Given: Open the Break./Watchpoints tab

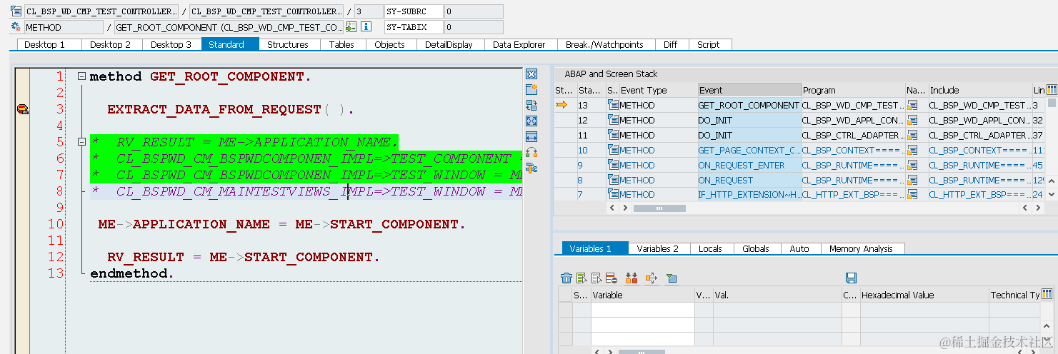Looking at the screenshot, I should 604,44.
